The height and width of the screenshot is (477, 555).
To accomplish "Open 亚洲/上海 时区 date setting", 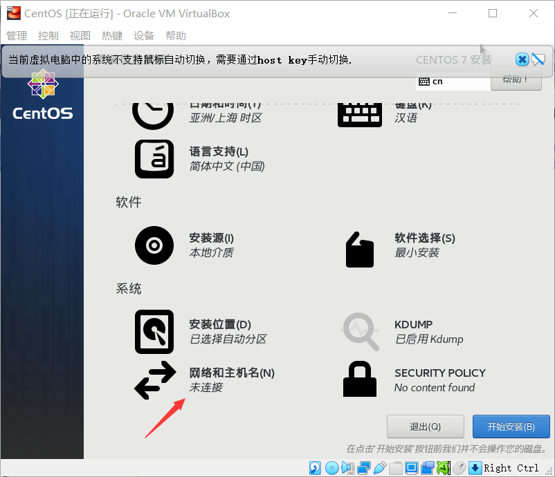I will (x=226, y=118).
